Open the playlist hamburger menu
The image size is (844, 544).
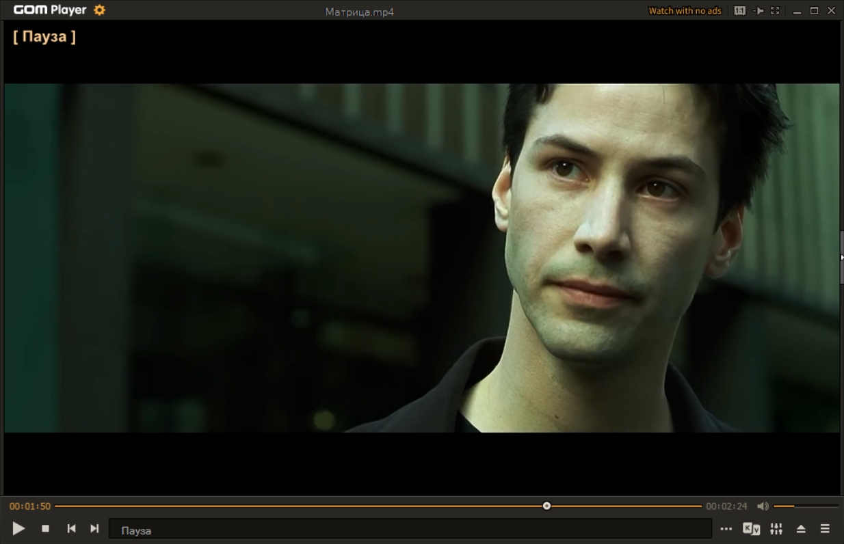tap(825, 529)
